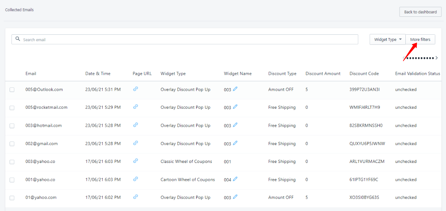Click the More filters button

click(420, 39)
